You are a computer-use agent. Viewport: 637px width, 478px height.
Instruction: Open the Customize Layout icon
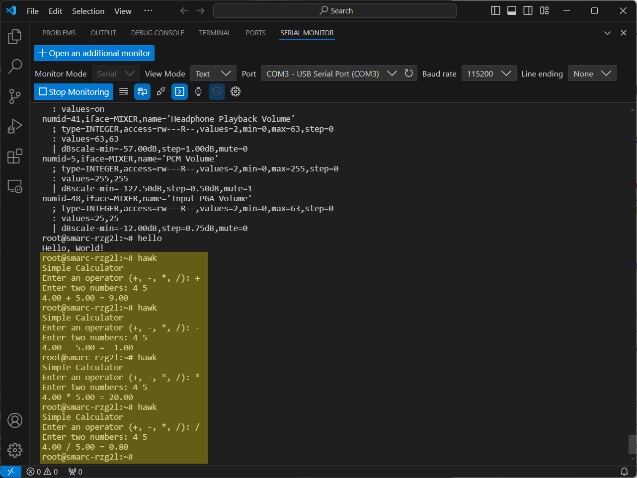coord(545,11)
